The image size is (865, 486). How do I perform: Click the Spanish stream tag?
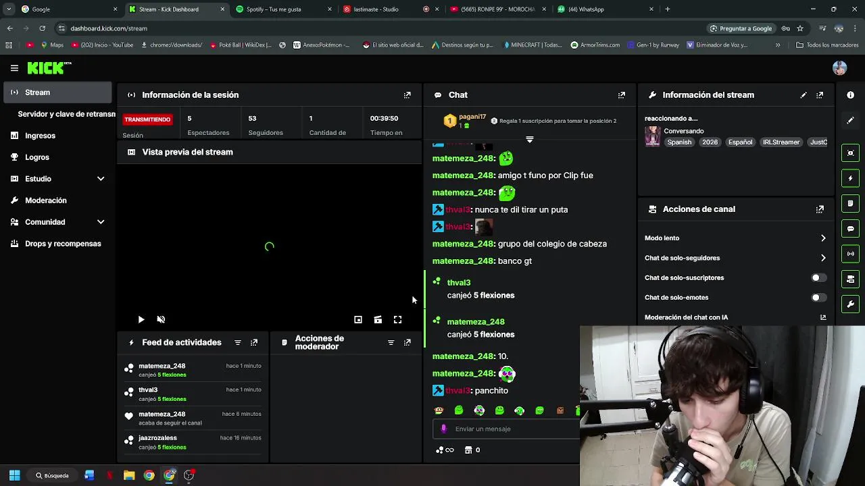pos(679,142)
